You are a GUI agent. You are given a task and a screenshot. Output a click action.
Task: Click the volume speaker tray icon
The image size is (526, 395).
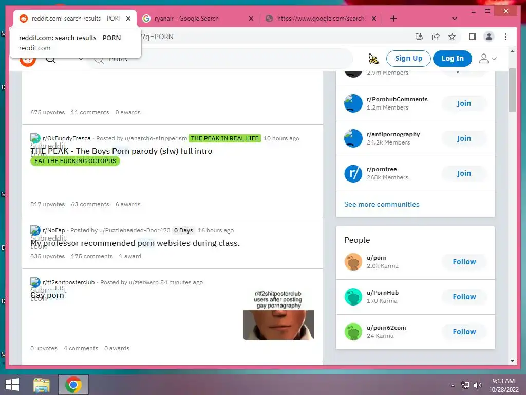(477, 385)
